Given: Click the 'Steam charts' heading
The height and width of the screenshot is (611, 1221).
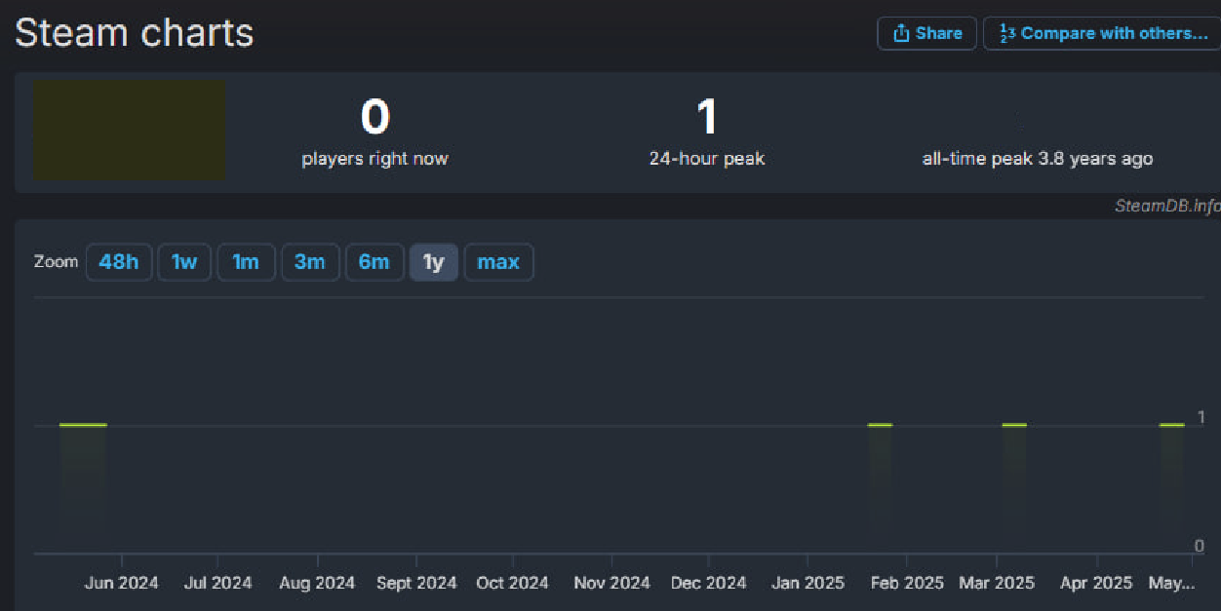Looking at the screenshot, I should (135, 33).
